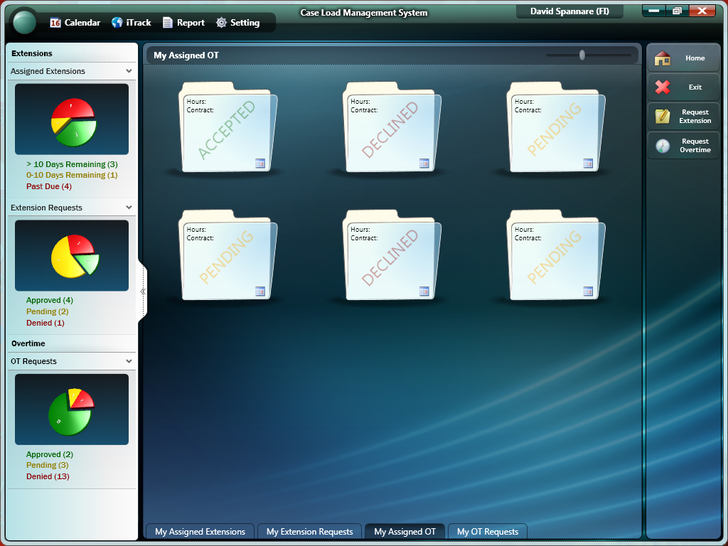
Task: Switch to the My OT Requests tab
Action: 487,532
